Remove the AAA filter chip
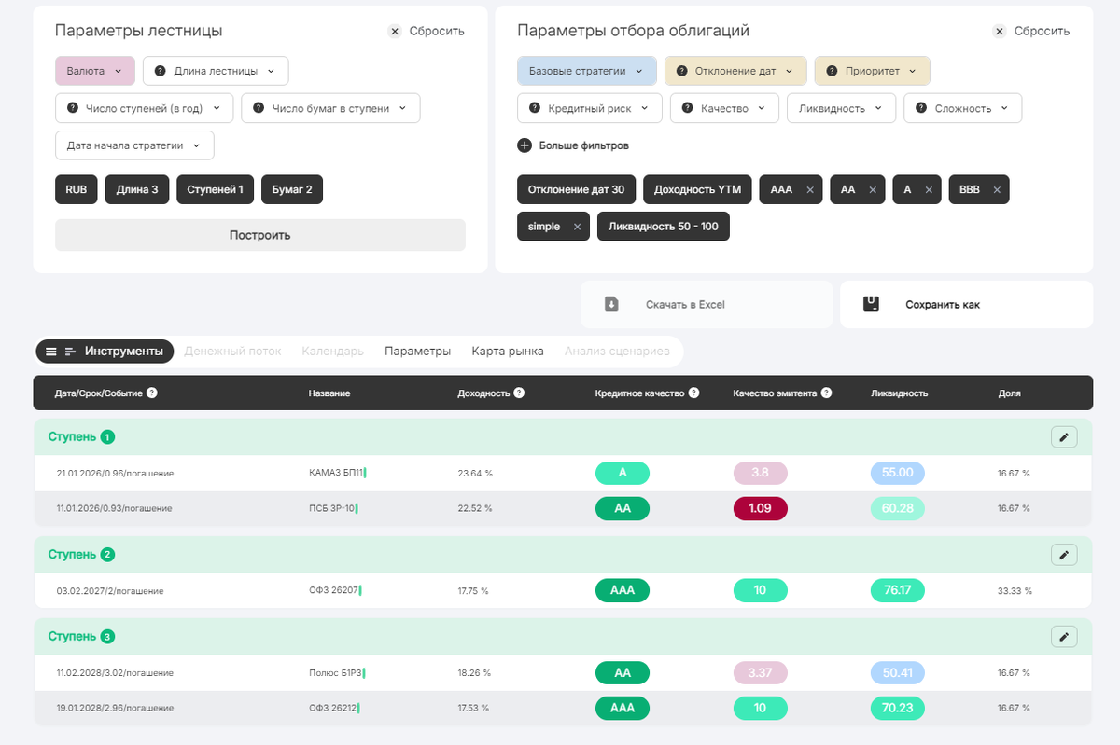The image size is (1120, 745). tap(809, 190)
